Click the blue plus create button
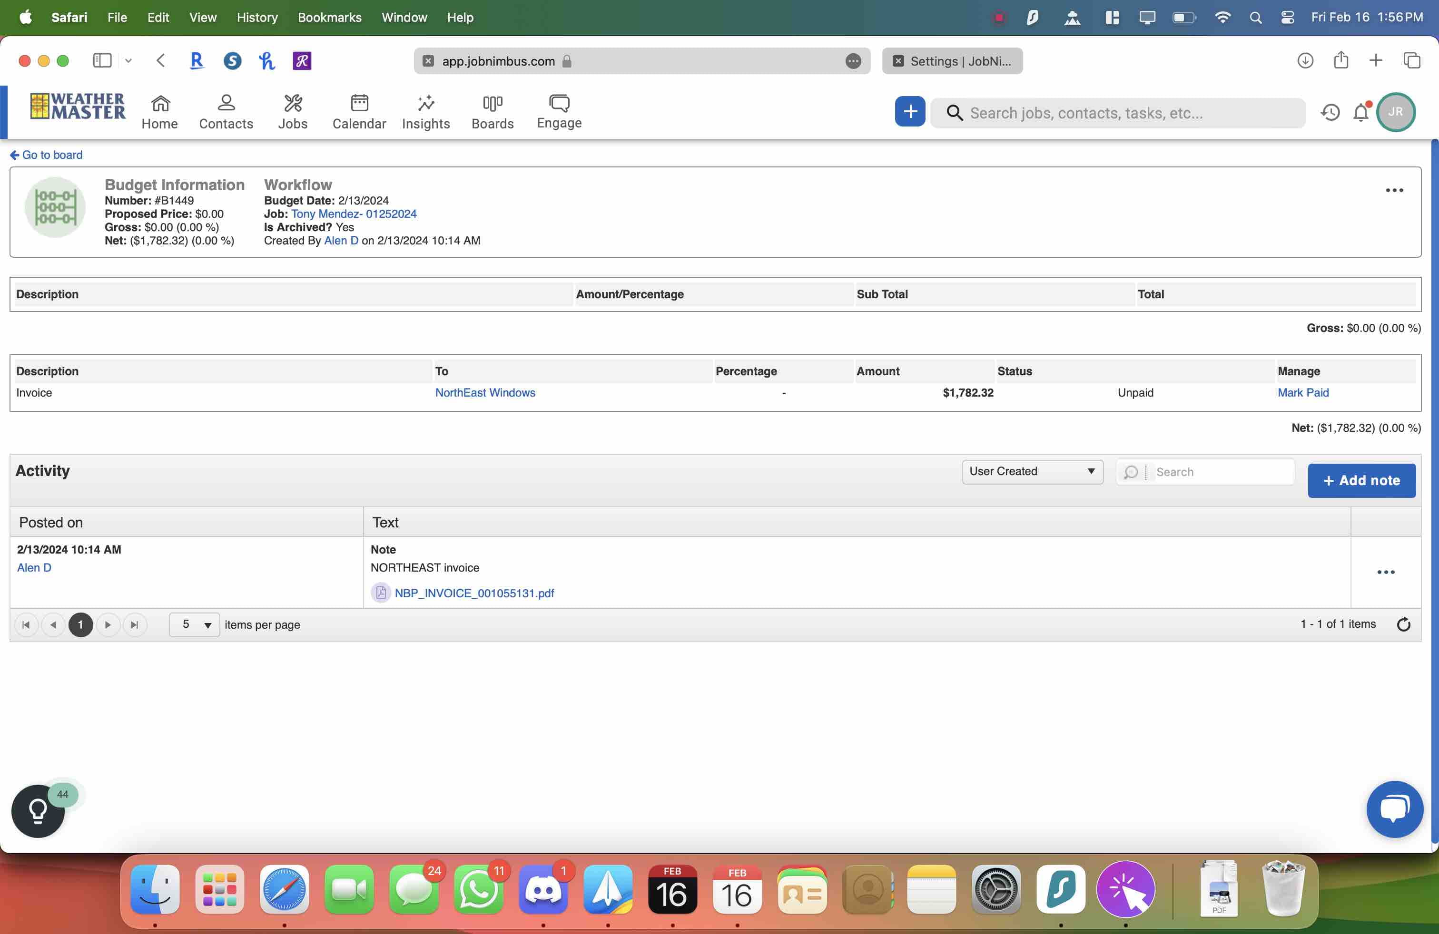 [x=909, y=112]
